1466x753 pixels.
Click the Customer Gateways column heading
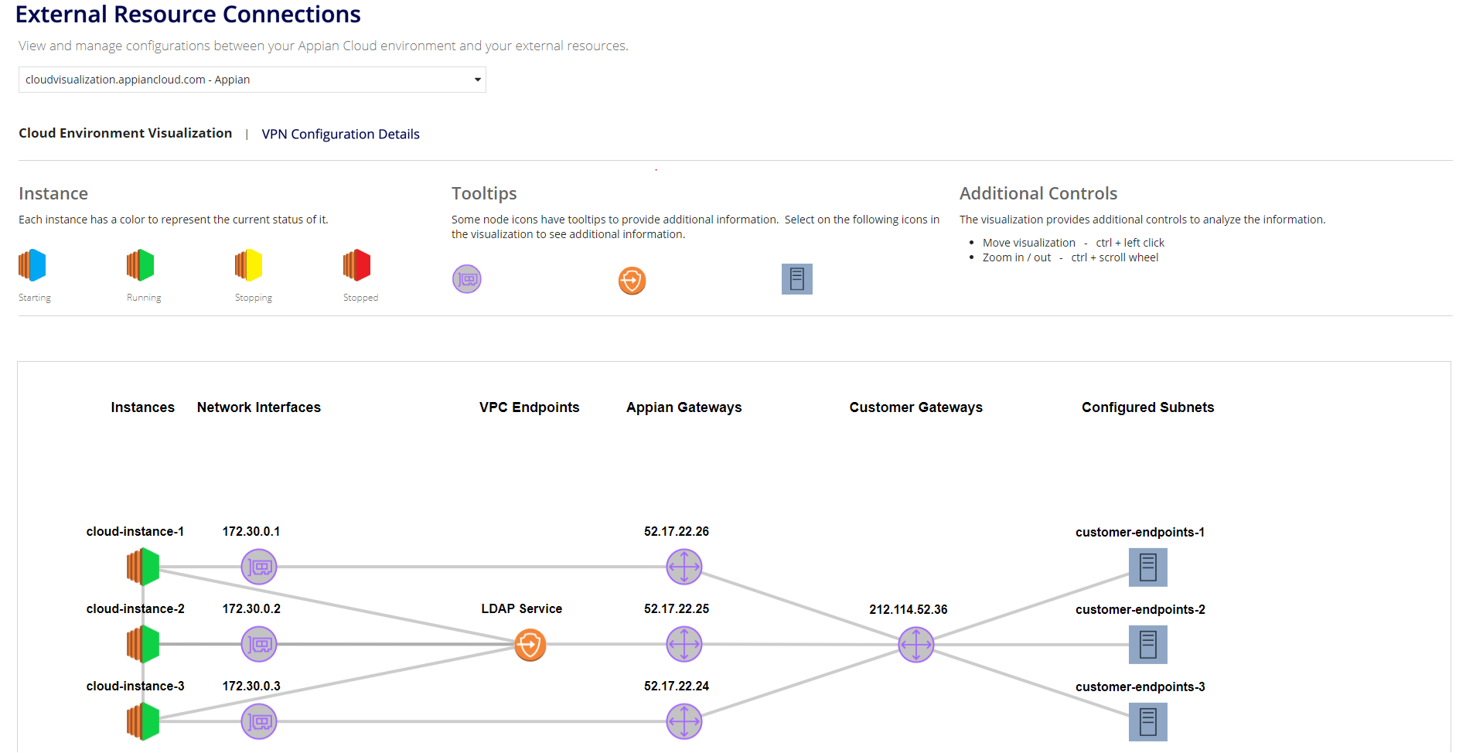(x=916, y=407)
